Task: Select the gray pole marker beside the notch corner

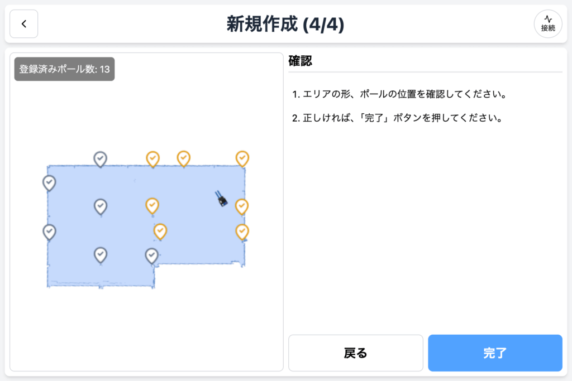Action: (x=152, y=255)
